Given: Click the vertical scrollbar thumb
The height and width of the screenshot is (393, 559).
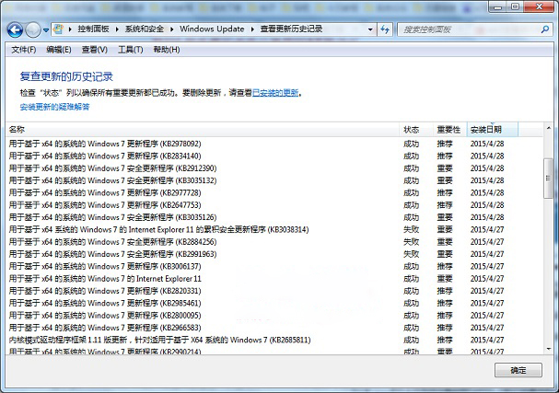Looking at the screenshot, I should [x=548, y=179].
